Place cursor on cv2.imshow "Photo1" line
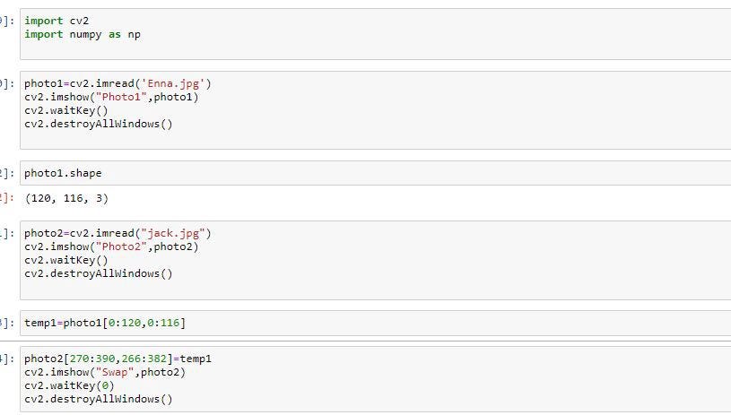Viewport: 731px width, 415px height. coord(111,97)
